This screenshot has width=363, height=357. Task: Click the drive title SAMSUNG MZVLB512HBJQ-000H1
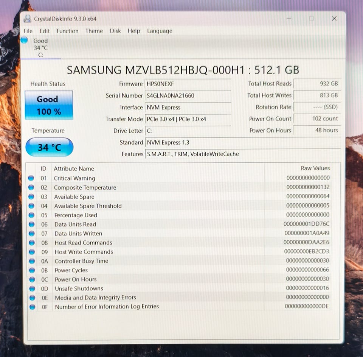pyautogui.click(x=155, y=70)
